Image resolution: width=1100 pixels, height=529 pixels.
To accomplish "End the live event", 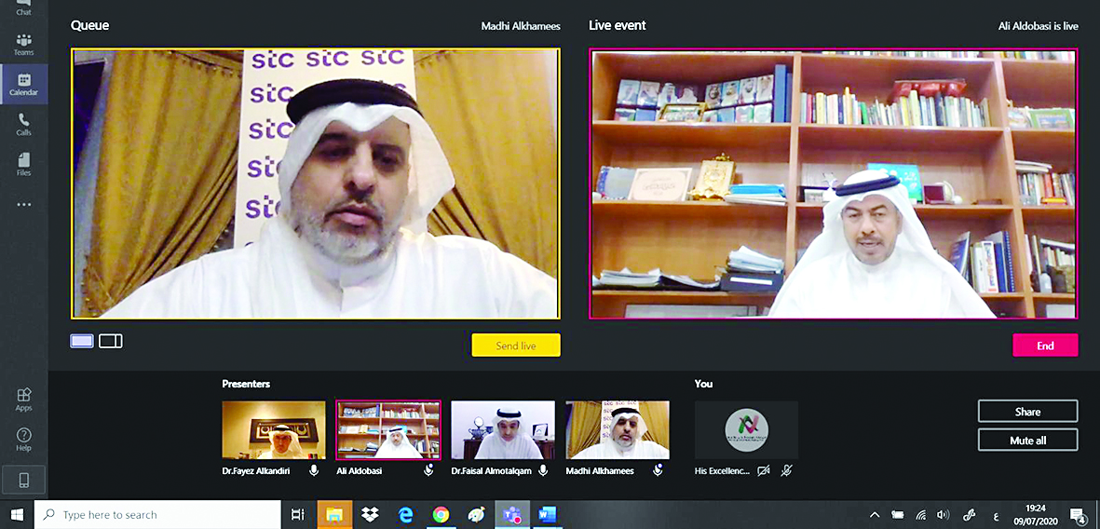I will coord(1045,346).
